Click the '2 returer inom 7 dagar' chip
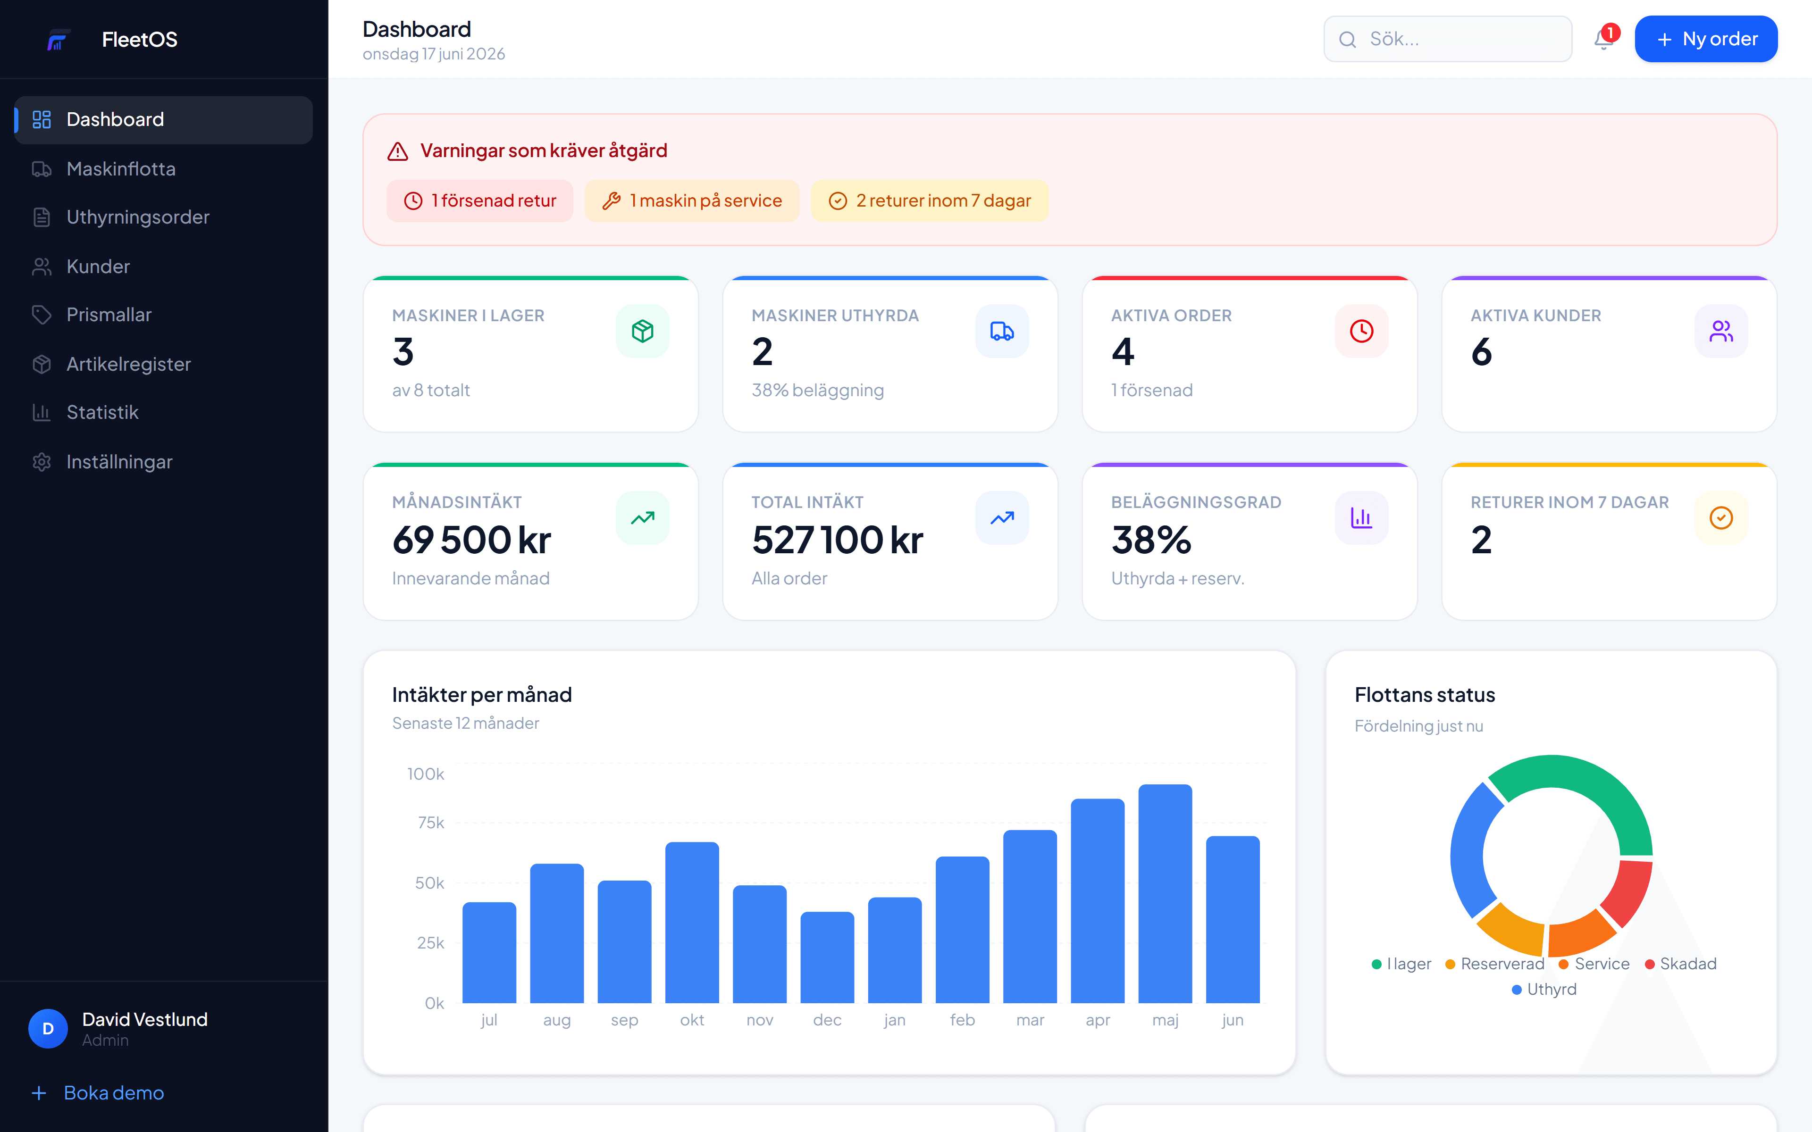 click(930, 200)
